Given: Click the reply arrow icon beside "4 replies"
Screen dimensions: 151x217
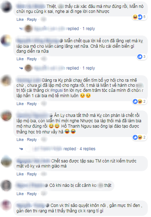Looking at the screenshot, I should (x=21, y=149).
